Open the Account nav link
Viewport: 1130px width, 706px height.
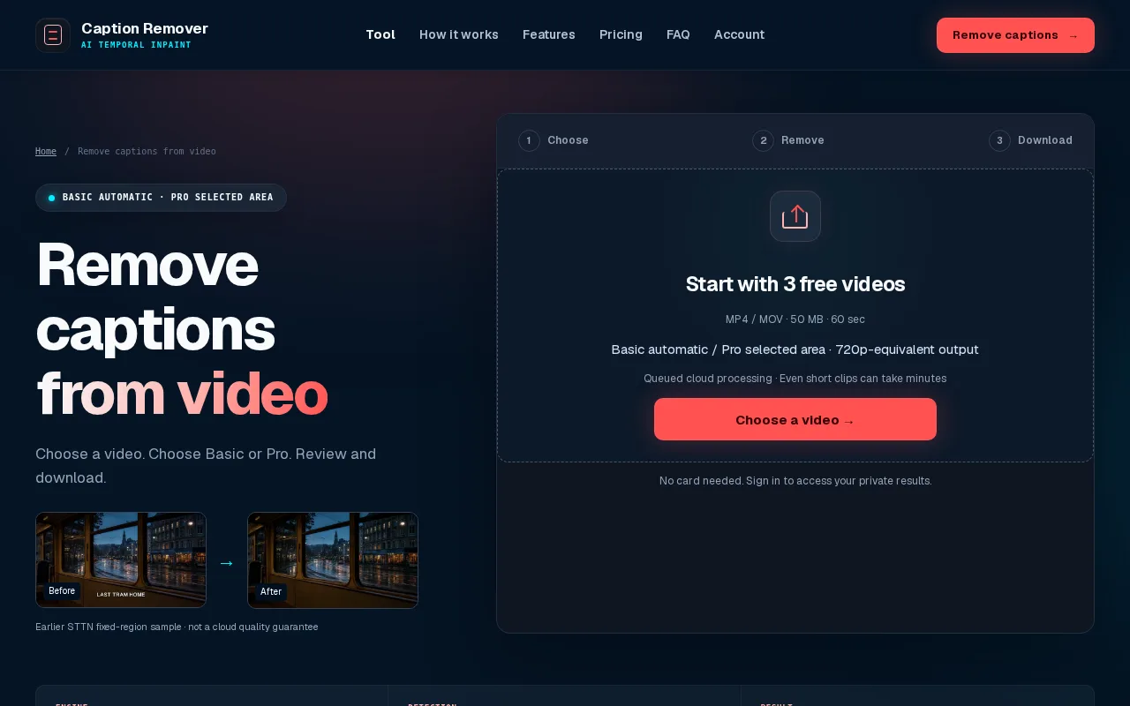point(739,34)
